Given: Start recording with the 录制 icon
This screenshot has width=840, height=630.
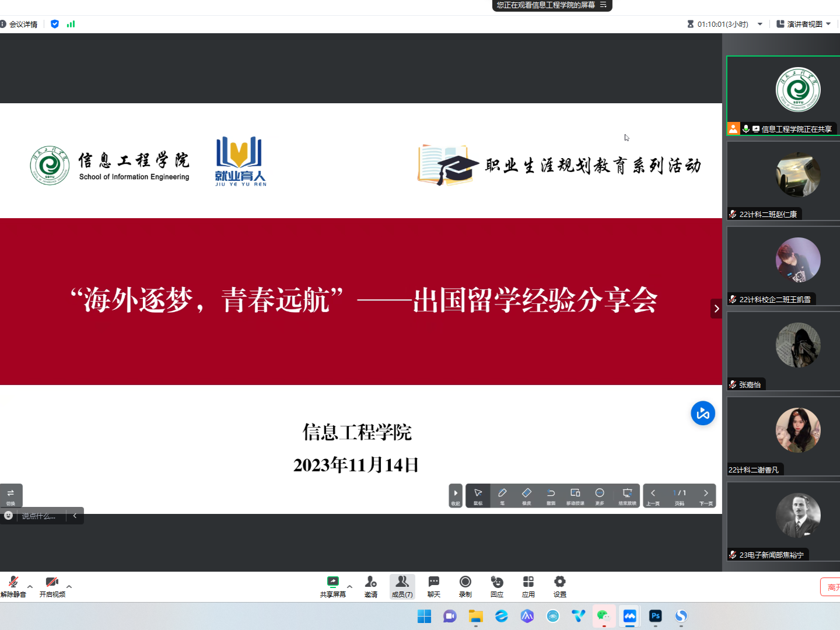Looking at the screenshot, I should pos(465,586).
